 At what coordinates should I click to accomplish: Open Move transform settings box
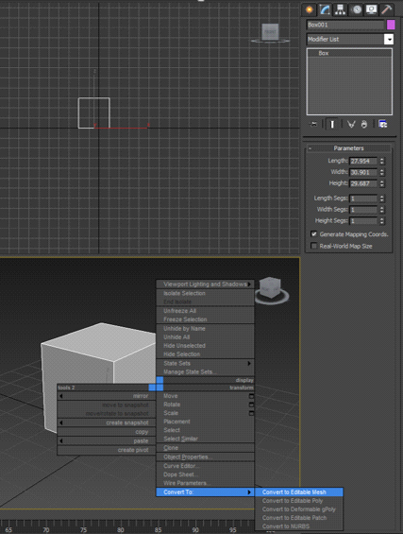coord(251,396)
